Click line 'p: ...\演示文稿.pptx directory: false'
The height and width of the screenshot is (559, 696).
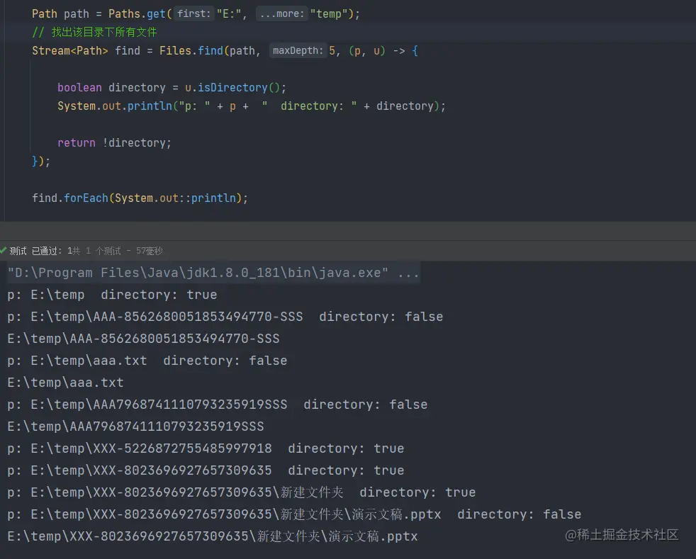294,514
